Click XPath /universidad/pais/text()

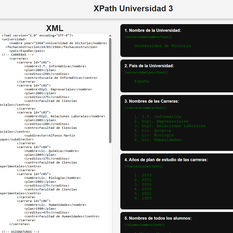point(147,72)
